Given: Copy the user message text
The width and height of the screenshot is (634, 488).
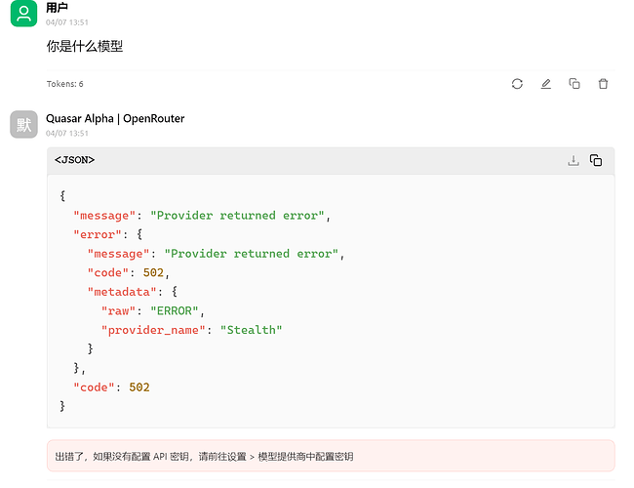Looking at the screenshot, I should coord(575,84).
